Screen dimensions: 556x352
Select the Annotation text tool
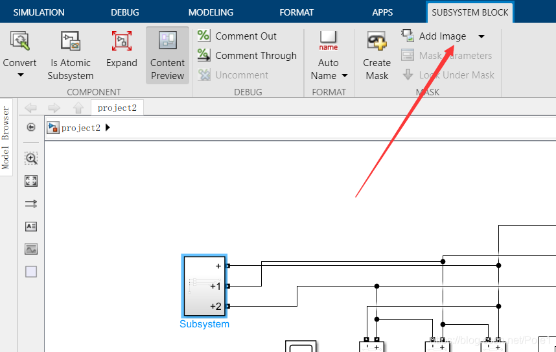point(31,226)
